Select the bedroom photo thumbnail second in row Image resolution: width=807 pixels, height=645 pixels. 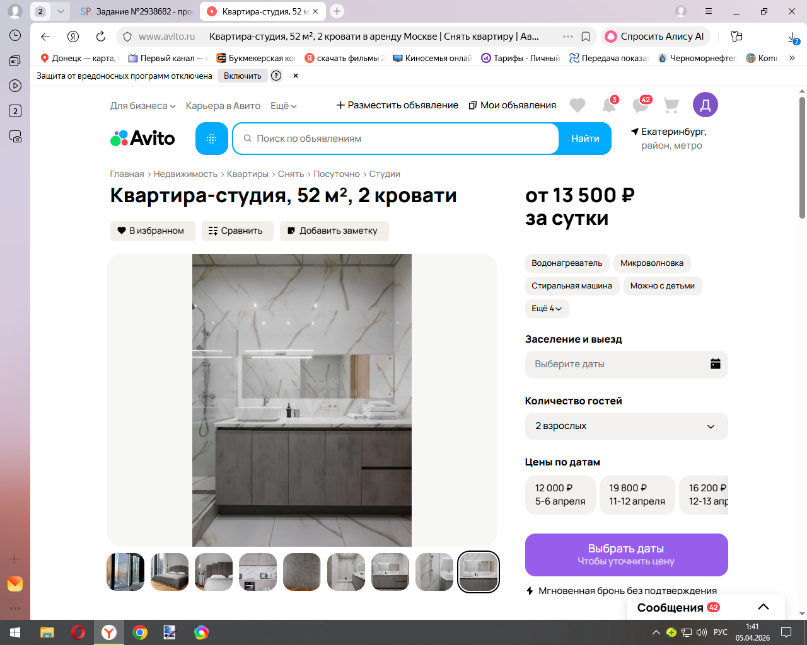tap(170, 572)
